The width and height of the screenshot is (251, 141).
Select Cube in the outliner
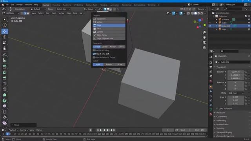224,23
